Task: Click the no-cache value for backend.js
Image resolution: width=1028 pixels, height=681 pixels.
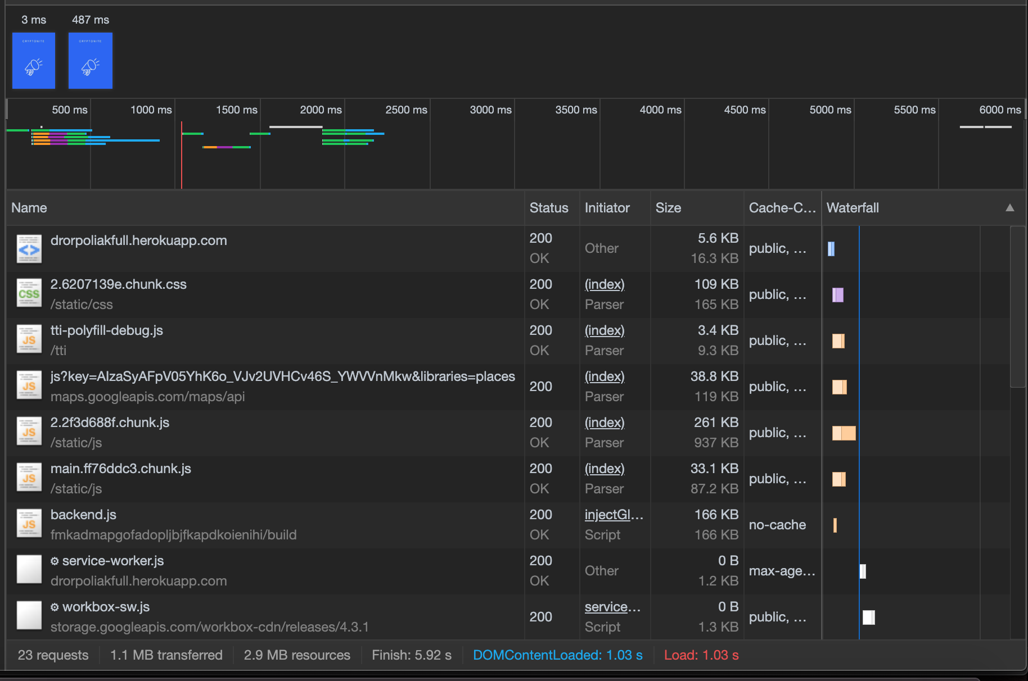Action: click(777, 525)
